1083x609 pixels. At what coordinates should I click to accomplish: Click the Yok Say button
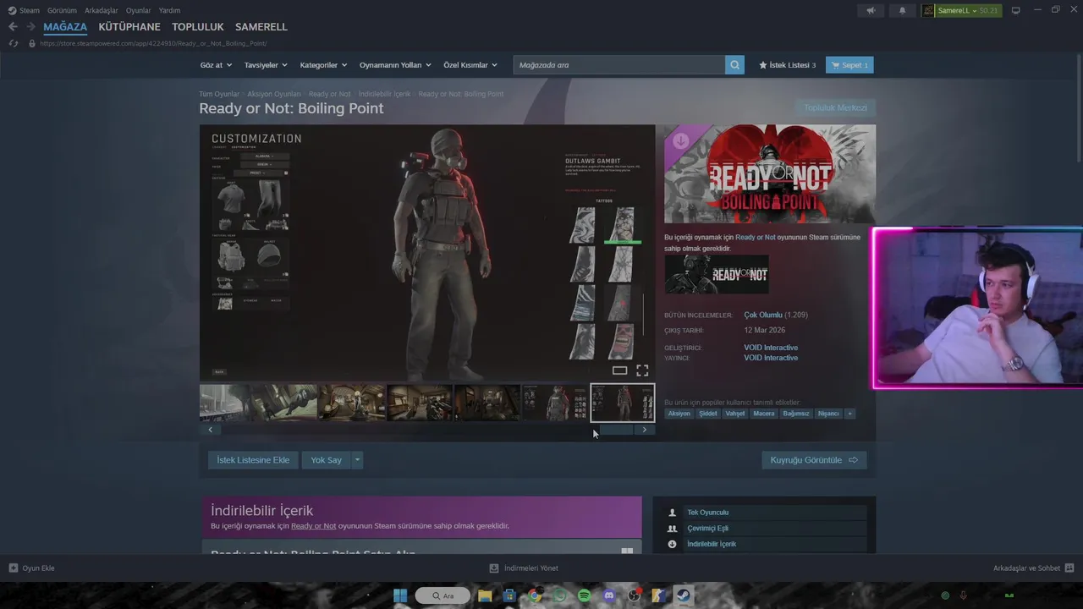326,460
